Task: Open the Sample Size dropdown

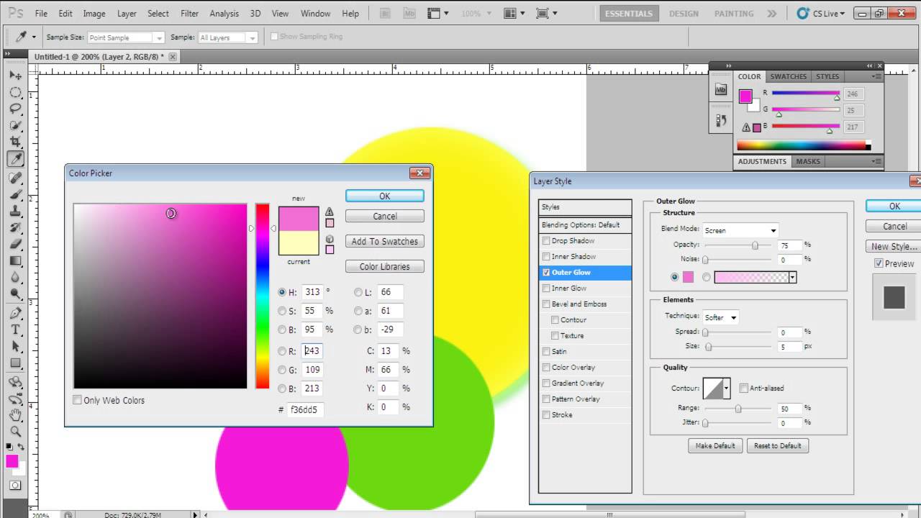Action: point(125,37)
